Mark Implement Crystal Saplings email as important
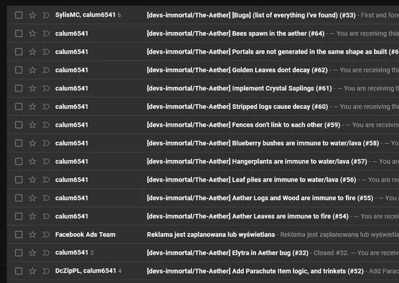 point(46,88)
